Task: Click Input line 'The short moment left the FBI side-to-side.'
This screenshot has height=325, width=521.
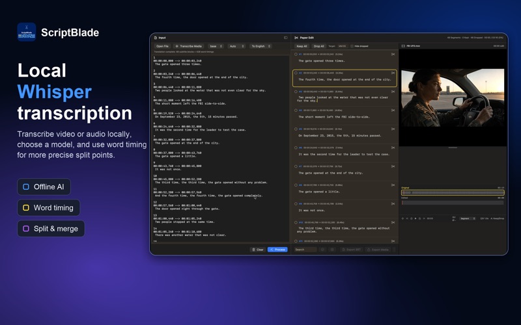Action: coord(190,103)
